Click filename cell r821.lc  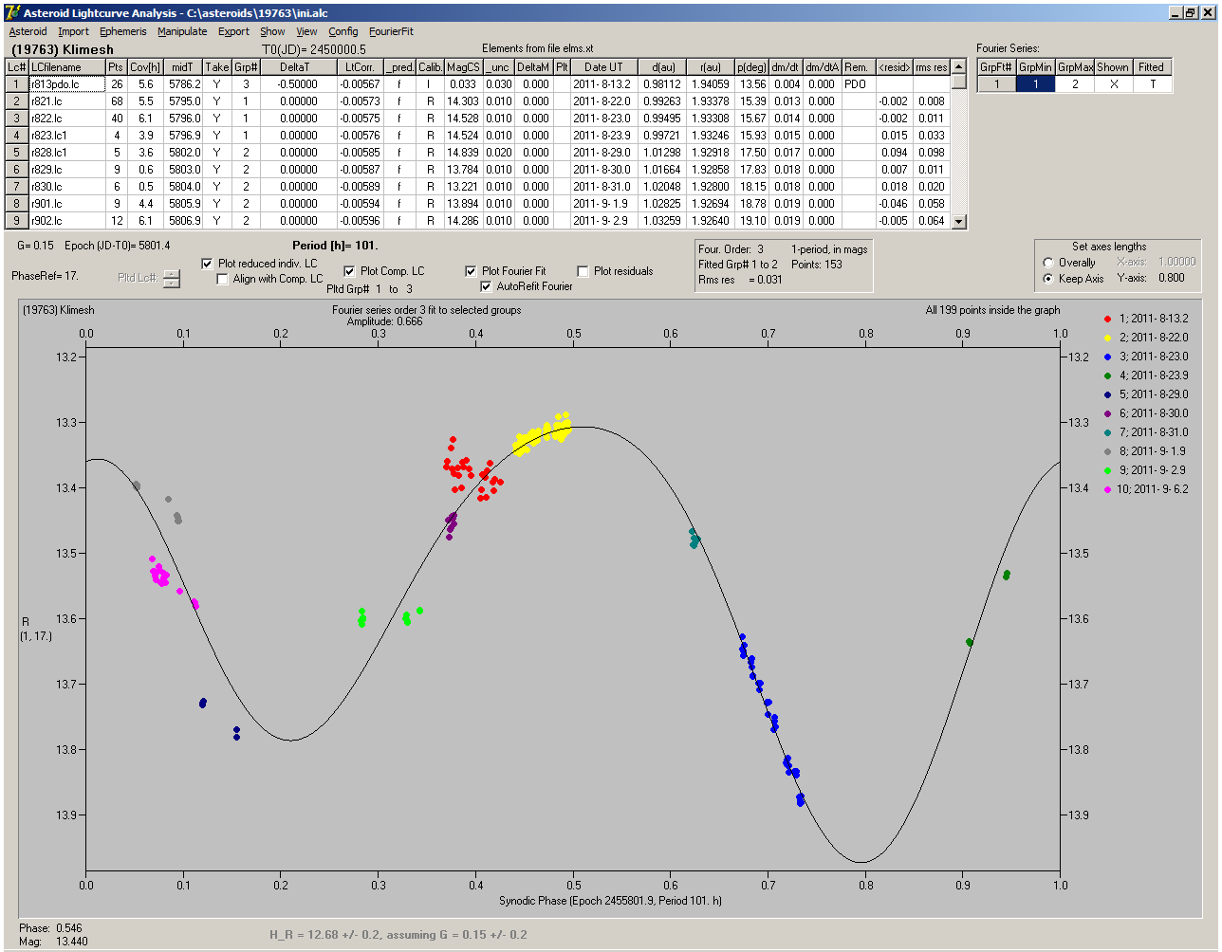[66, 101]
